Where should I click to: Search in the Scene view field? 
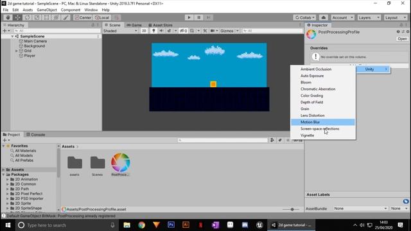pos(272,31)
